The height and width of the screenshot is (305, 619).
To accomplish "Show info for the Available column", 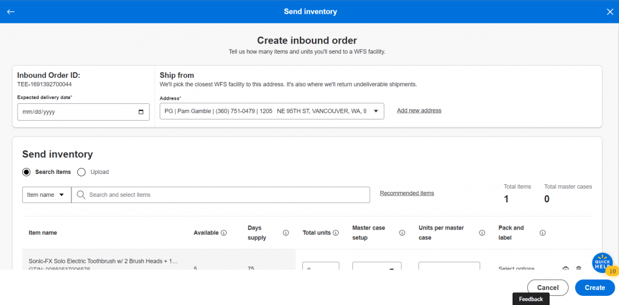I will [x=224, y=233].
